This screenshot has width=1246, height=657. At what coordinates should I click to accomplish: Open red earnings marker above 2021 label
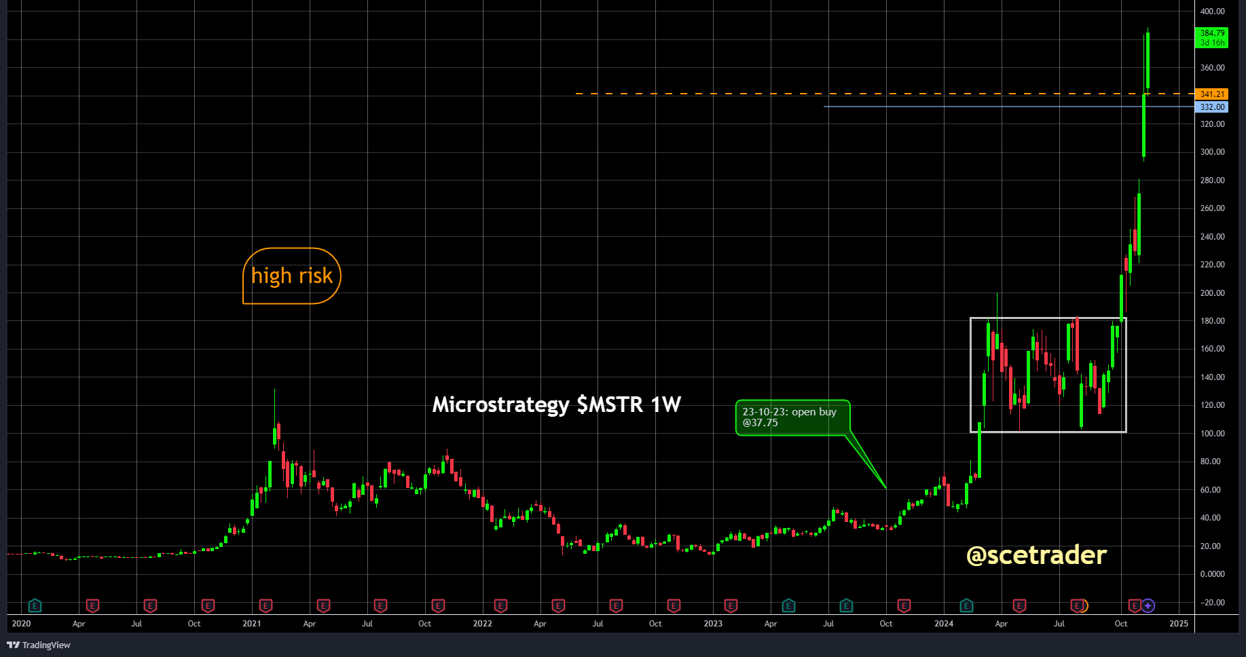266,605
